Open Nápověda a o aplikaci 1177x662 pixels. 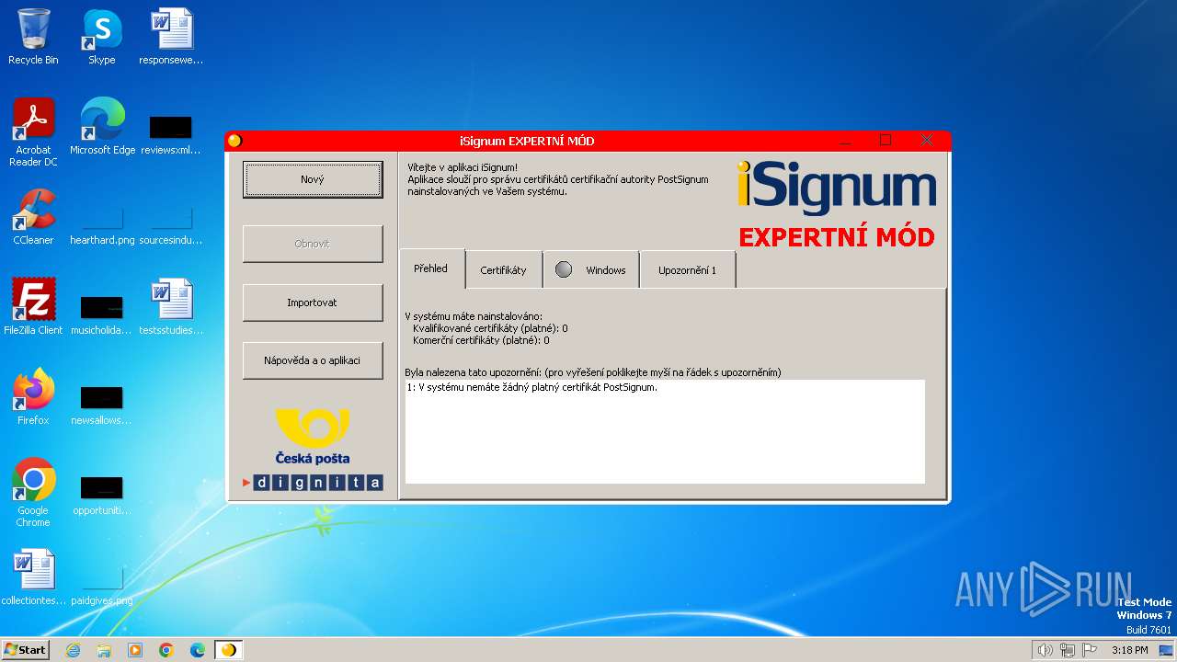coord(313,360)
